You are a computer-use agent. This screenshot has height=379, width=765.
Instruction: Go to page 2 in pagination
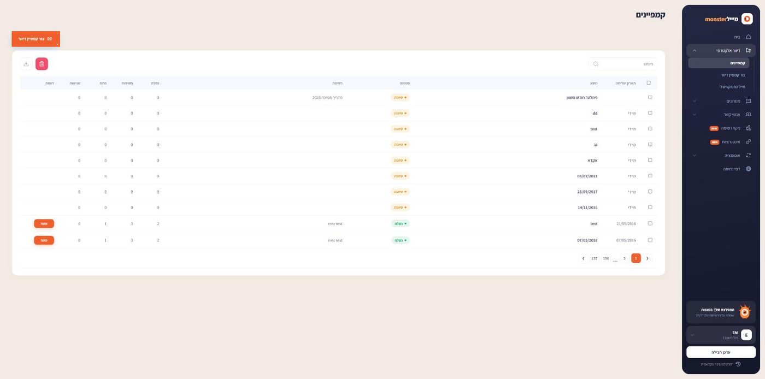(625, 258)
